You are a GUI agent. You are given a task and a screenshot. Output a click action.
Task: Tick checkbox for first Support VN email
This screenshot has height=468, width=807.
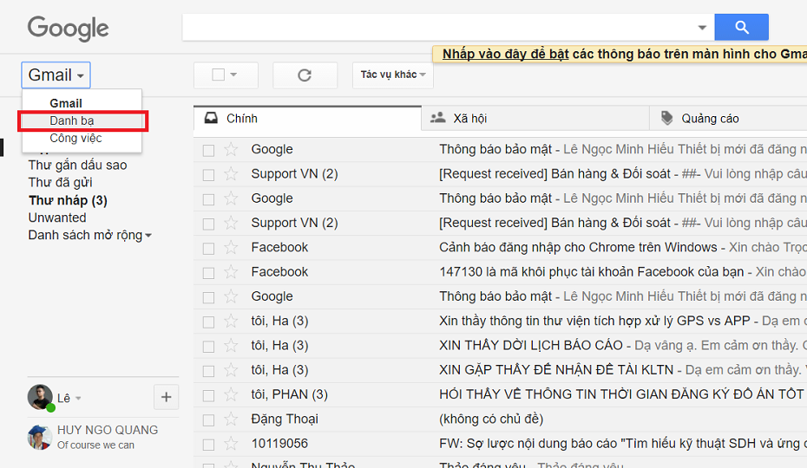pyautogui.click(x=208, y=175)
